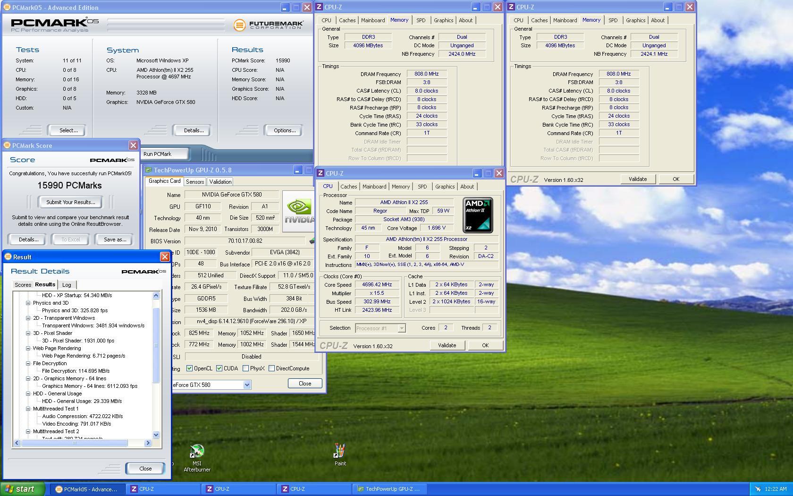Click the BIOS Version field in GPU-Z
The width and height of the screenshot is (793, 496).
tap(245, 241)
